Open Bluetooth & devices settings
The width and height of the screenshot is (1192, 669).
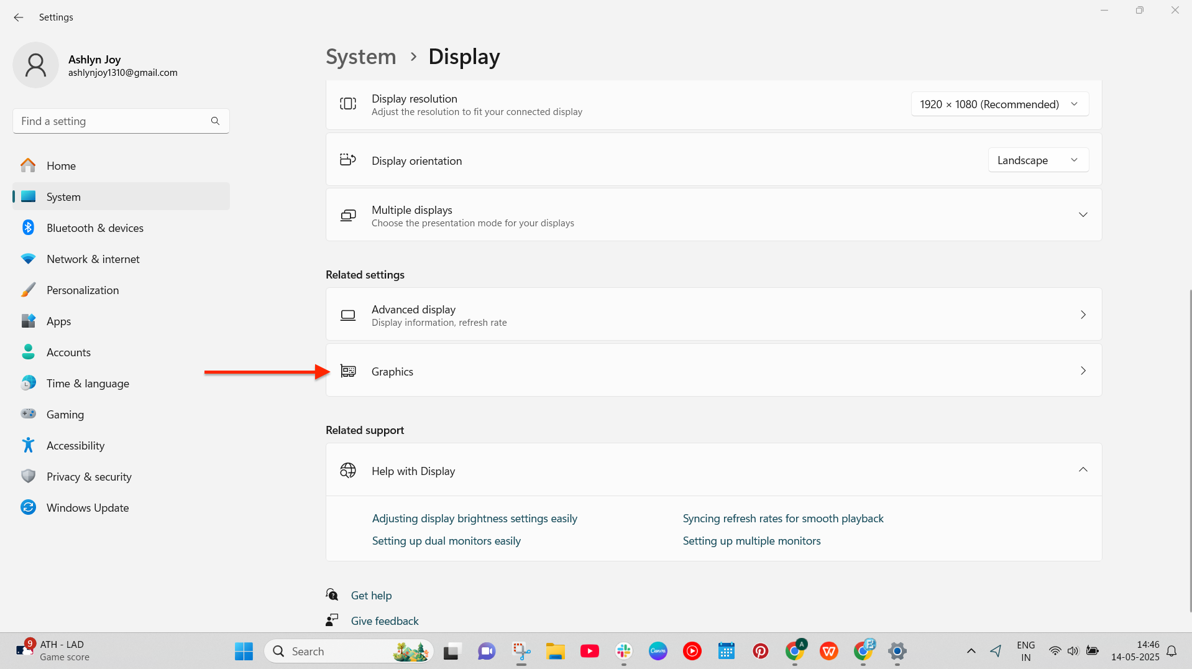[94, 228]
